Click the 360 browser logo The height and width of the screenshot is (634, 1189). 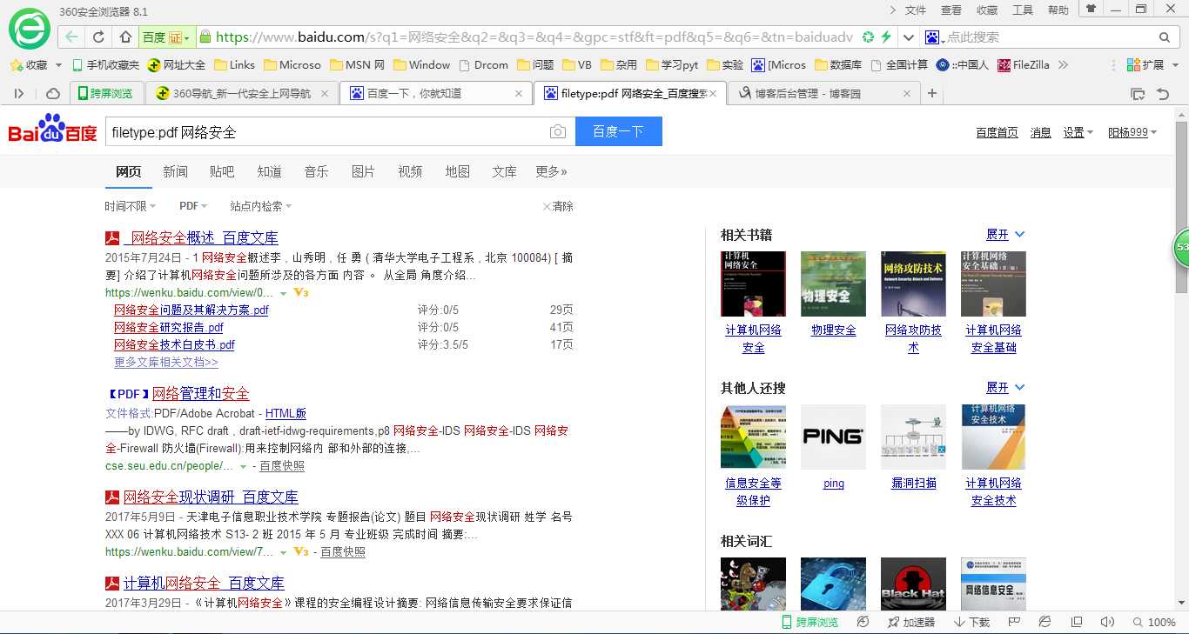point(30,30)
